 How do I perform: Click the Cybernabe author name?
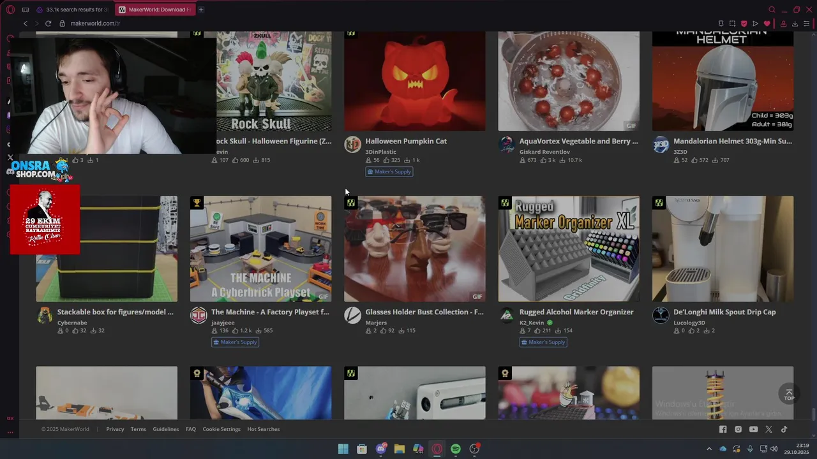pyautogui.click(x=72, y=323)
